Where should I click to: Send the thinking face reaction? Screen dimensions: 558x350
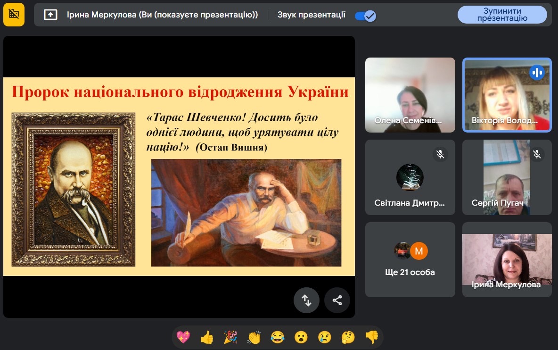click(348, 336)
